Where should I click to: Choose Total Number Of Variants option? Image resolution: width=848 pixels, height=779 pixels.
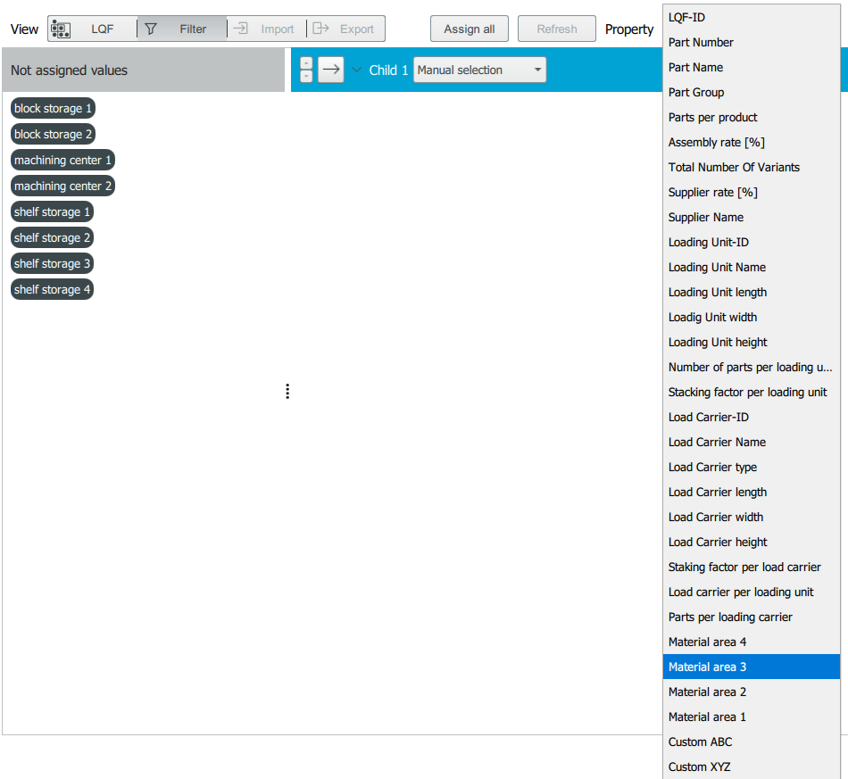coord(752,167)
